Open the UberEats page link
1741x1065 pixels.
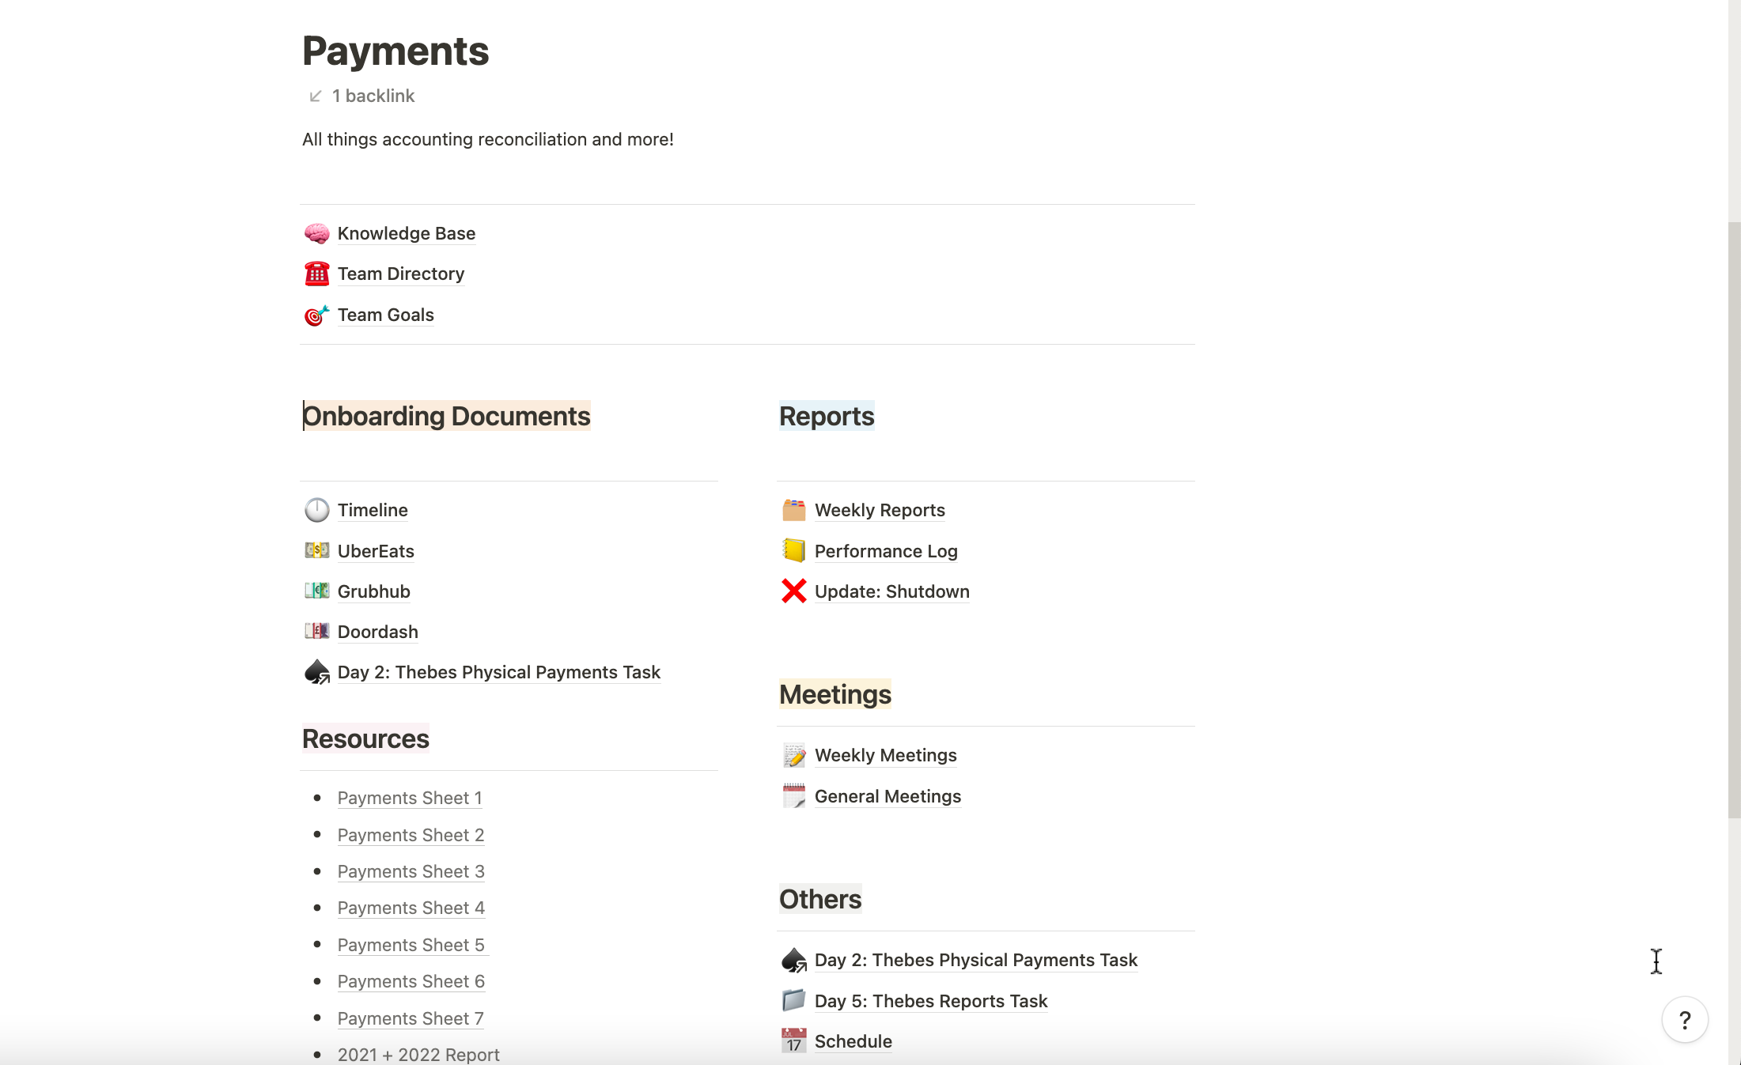(x=376, y=551)
